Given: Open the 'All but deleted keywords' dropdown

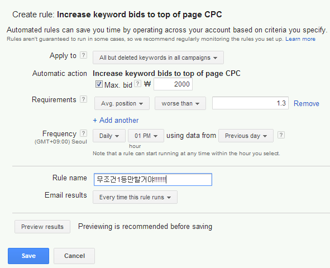Looking at the screenshot, I should point(158,58).
